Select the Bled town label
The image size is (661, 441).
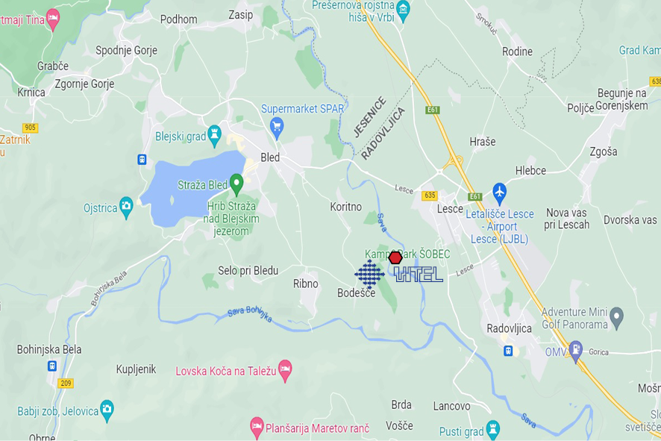coord(270,157)
